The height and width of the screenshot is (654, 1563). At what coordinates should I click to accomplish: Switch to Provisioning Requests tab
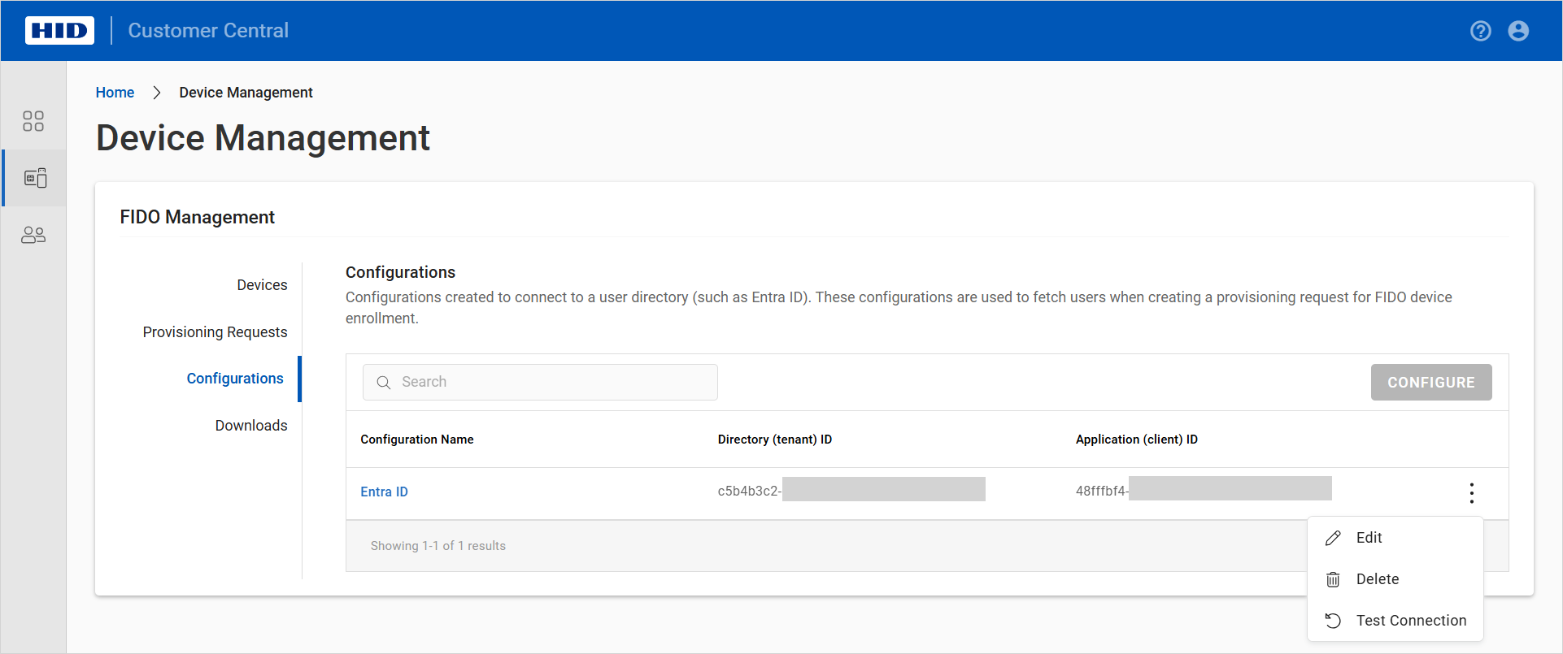point(215,332)
